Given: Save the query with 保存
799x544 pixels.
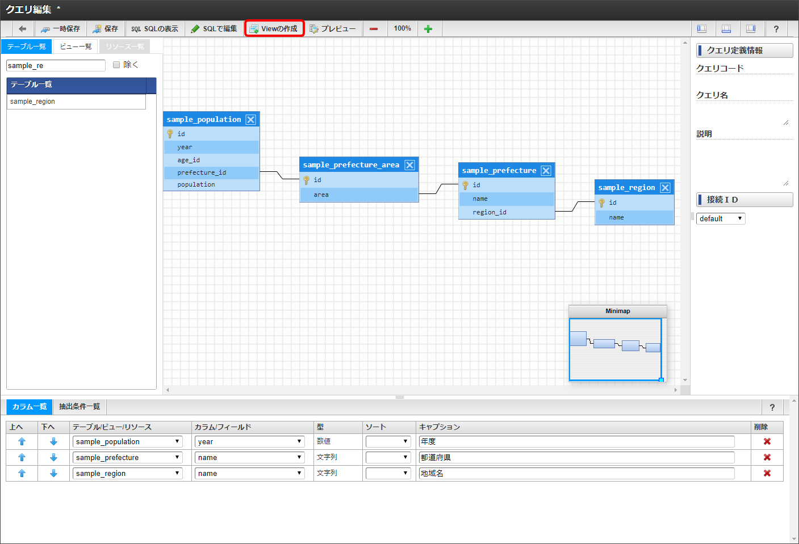Looking at the screenshot, I should (106, 29).
